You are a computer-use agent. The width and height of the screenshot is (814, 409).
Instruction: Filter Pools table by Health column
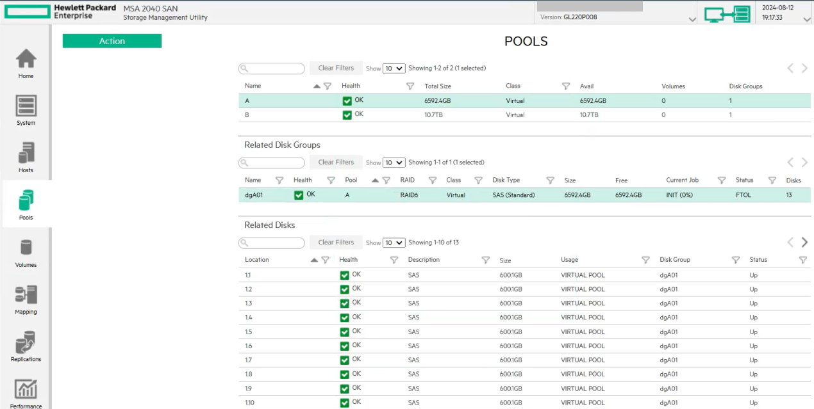pos(410,86)
